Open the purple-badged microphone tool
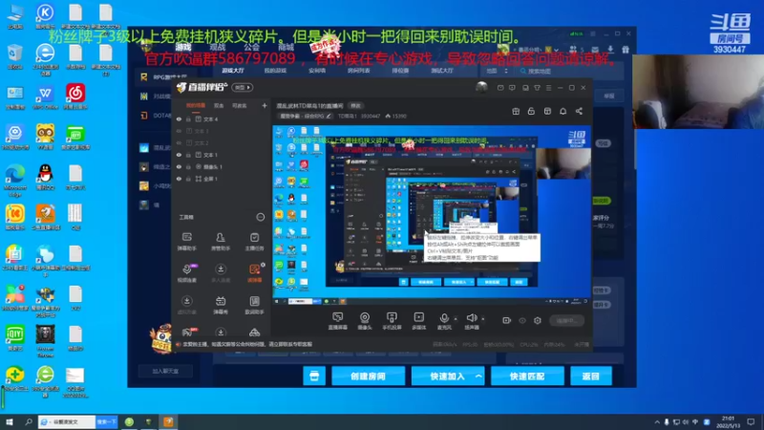Image resolution: width=764 pixels, height=430 pixels. click(x=186, y=273)
